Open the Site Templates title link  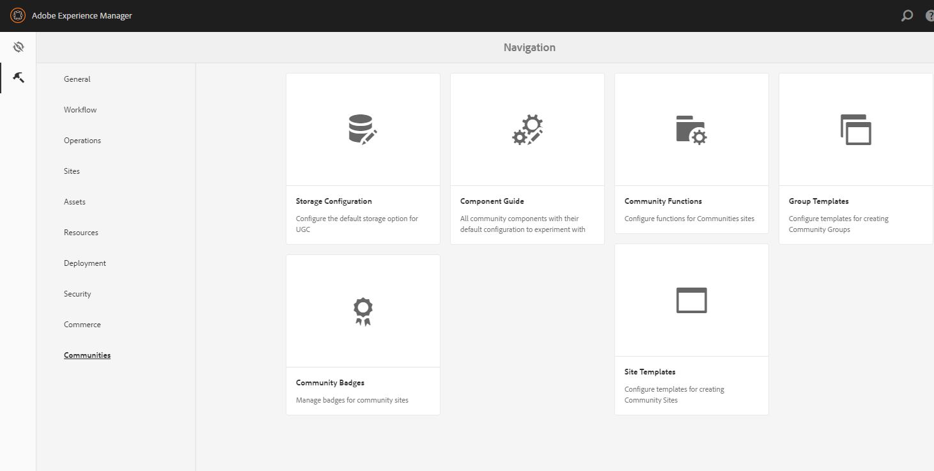650,372
